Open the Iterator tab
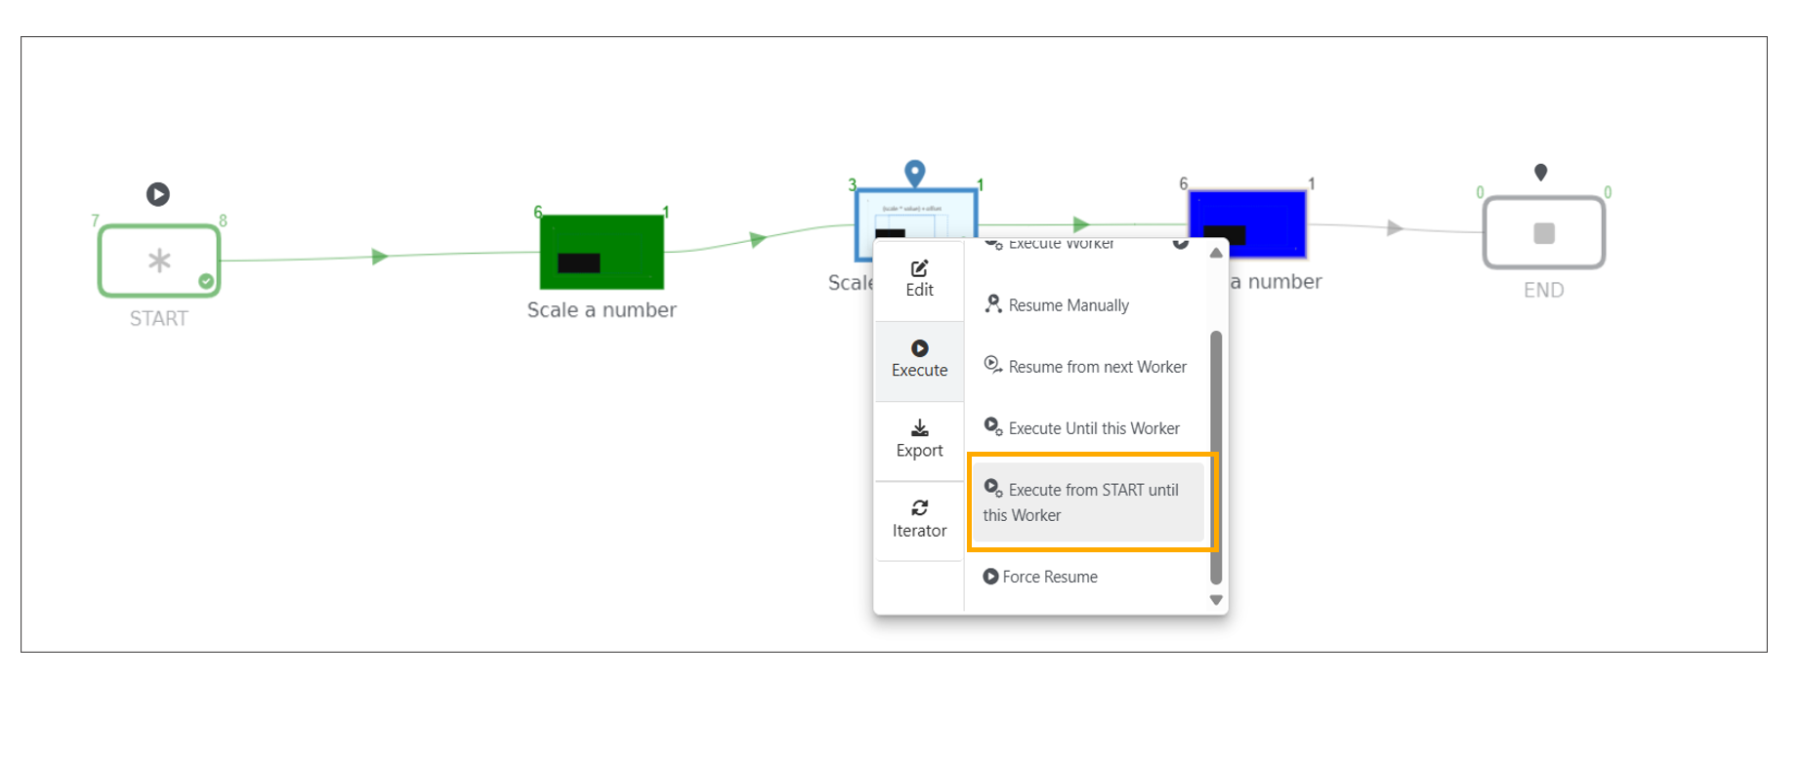 919,519
